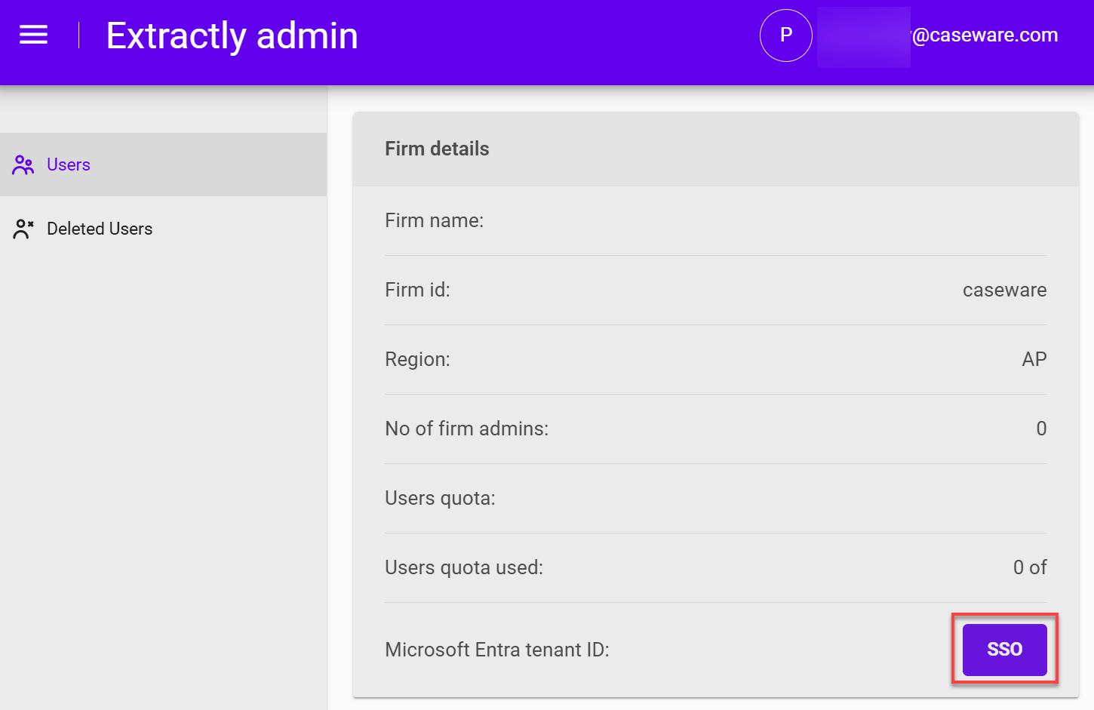This screenshot has width=1094, height=710.
Task: Open the profile avatar with letter P
Action: tap(785, 35)
